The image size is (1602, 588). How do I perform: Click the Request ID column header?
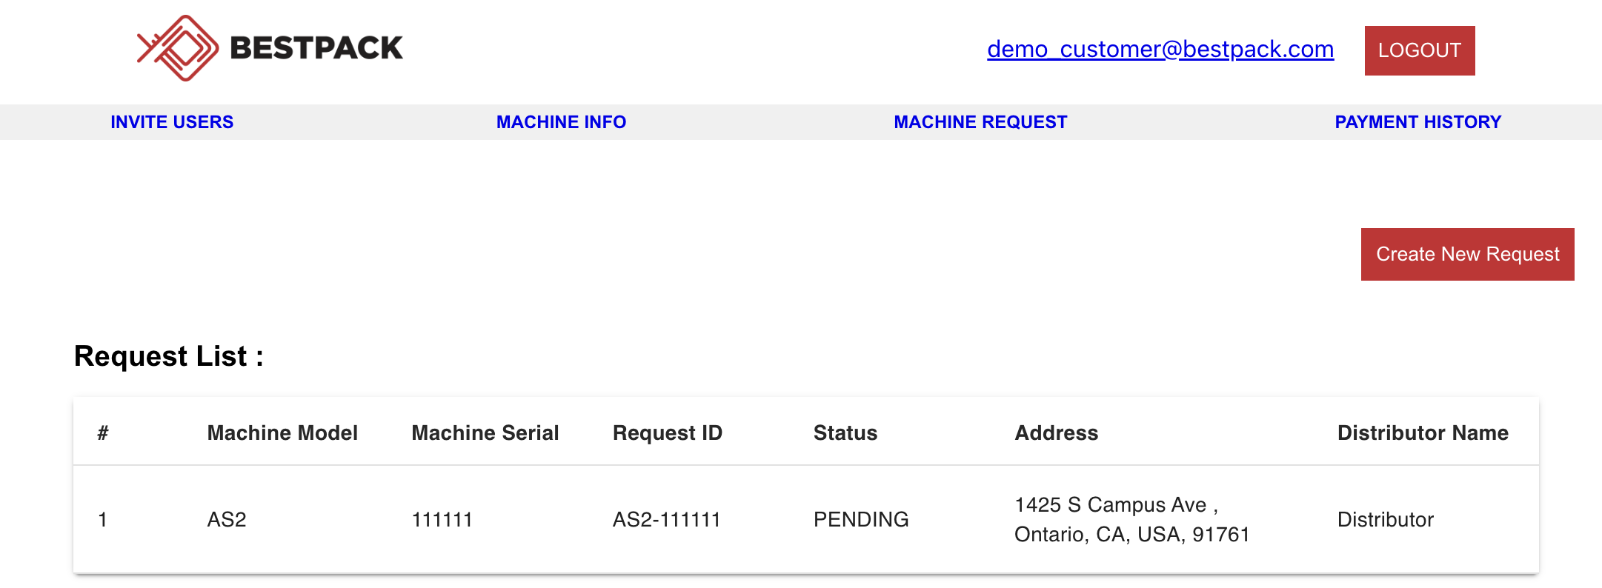point(667,433)
